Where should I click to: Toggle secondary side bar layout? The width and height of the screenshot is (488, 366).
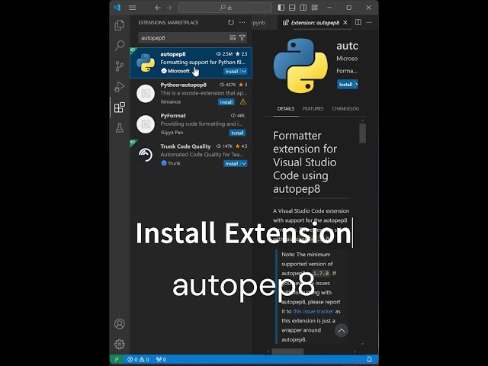tap(303, 8)
